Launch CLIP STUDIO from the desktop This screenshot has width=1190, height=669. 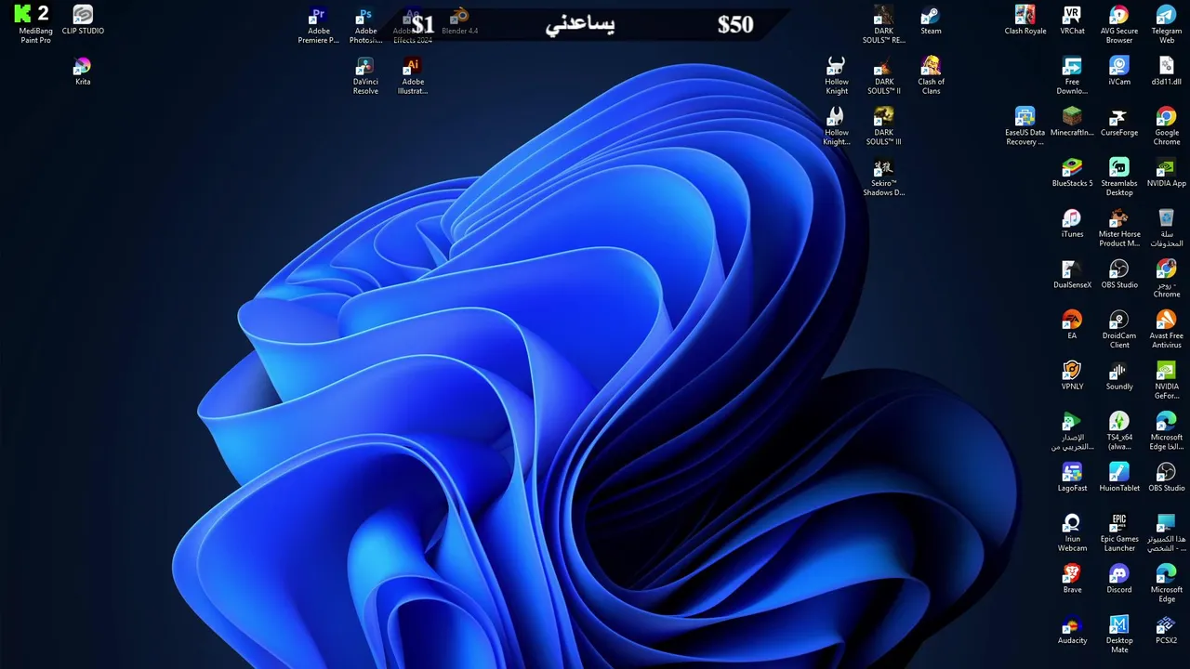(83, 20)
